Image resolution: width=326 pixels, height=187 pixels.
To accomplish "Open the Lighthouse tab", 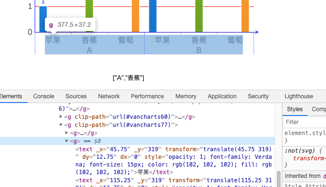I will (299, 96).
